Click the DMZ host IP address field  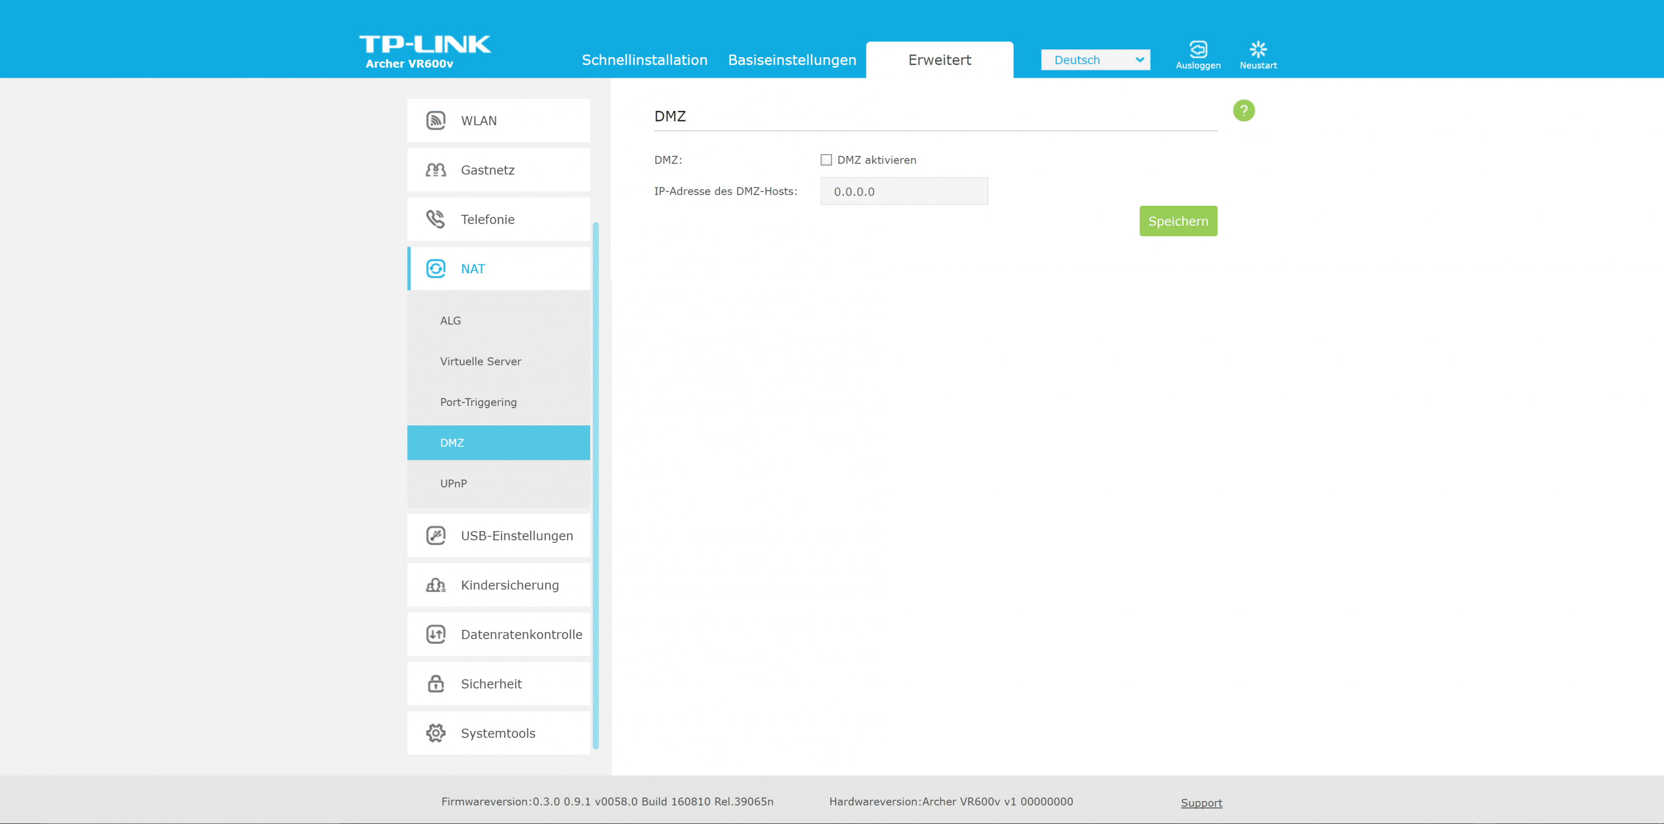pyautogui.click(x=904, y=192)
